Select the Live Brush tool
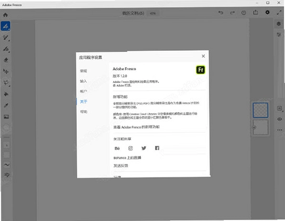This screenshot has height=221, width=285. pyautogui.click(x=6, y=38)
